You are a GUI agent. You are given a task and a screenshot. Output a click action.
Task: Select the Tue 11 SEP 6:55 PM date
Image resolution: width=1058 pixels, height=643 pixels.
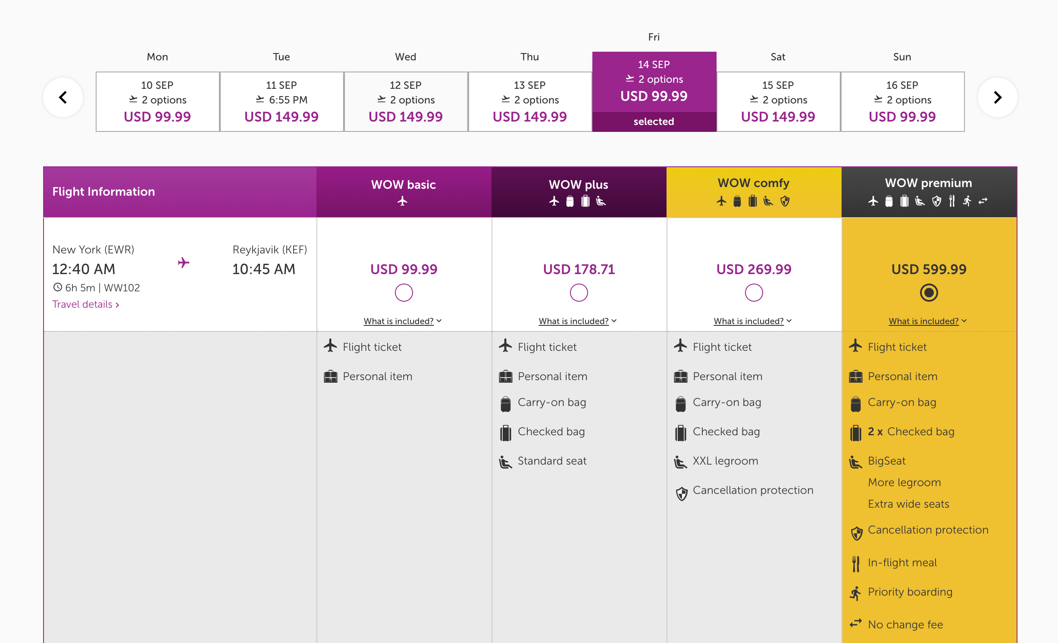tap(282, 102)
